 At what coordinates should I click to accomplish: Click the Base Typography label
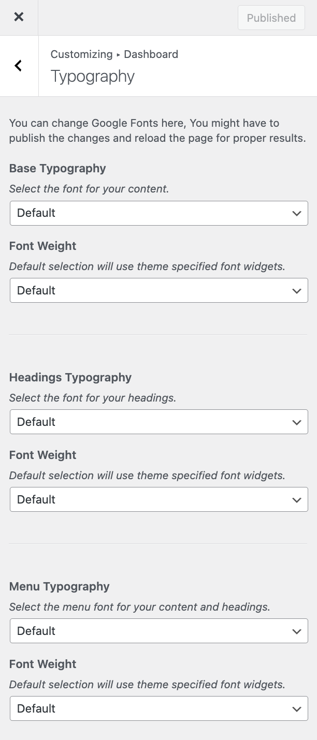tap(57, 169)
